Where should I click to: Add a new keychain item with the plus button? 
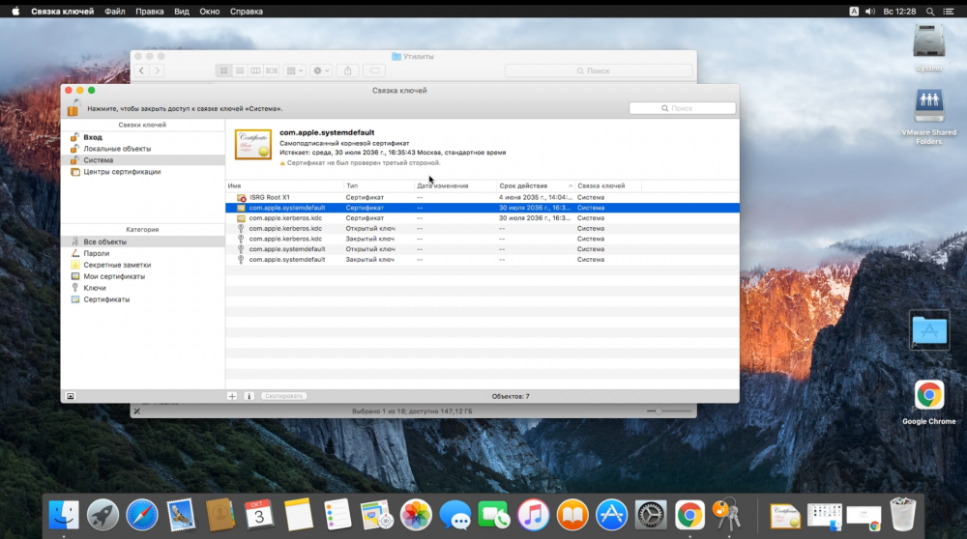[232, 396]
